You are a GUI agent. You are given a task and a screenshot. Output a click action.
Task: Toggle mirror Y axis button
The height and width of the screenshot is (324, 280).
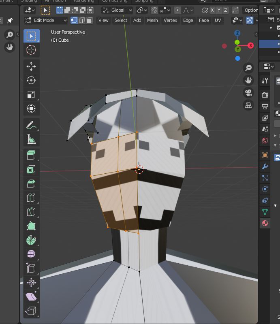[x=219, y=10]
